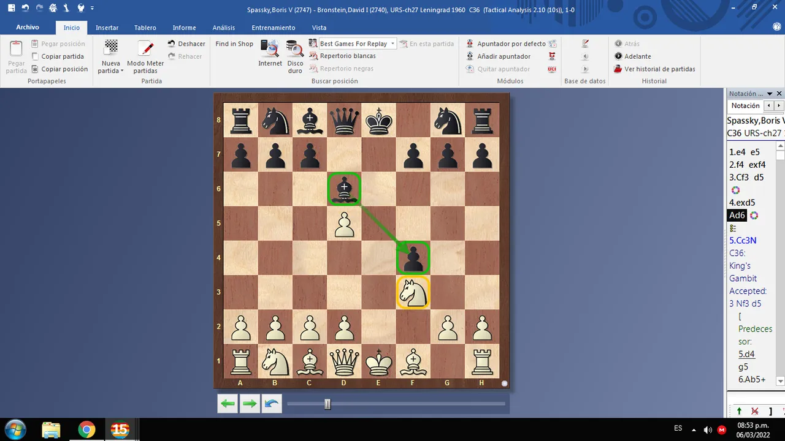Select the Notación tab in notation pane
Image resolution: width=785 pixels, height=441 pixels.
pyautogui.click(x=745, y=105)
